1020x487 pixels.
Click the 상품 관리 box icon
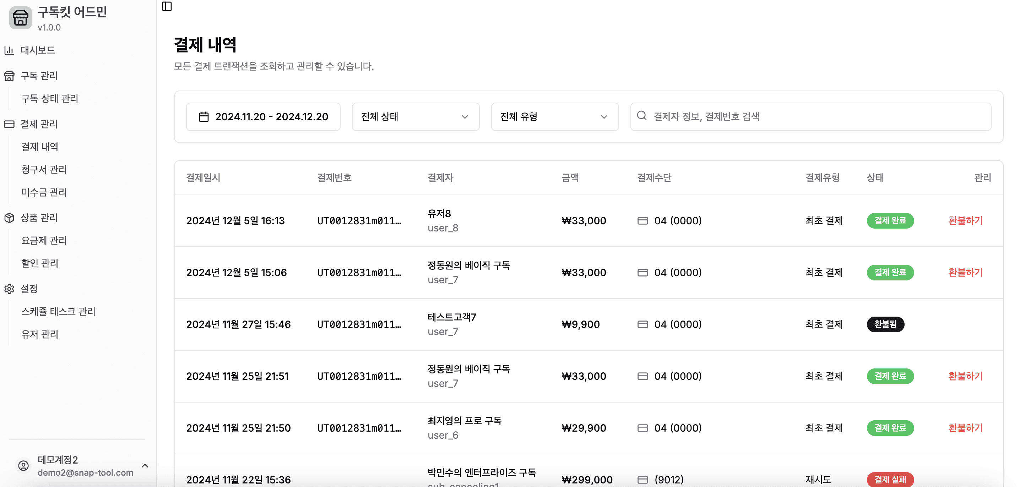click(x=9, y=218)
